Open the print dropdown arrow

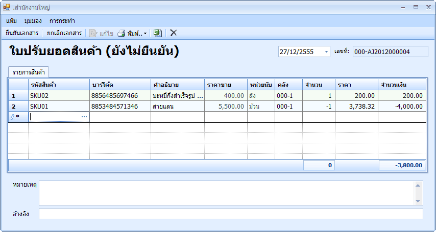146,33
